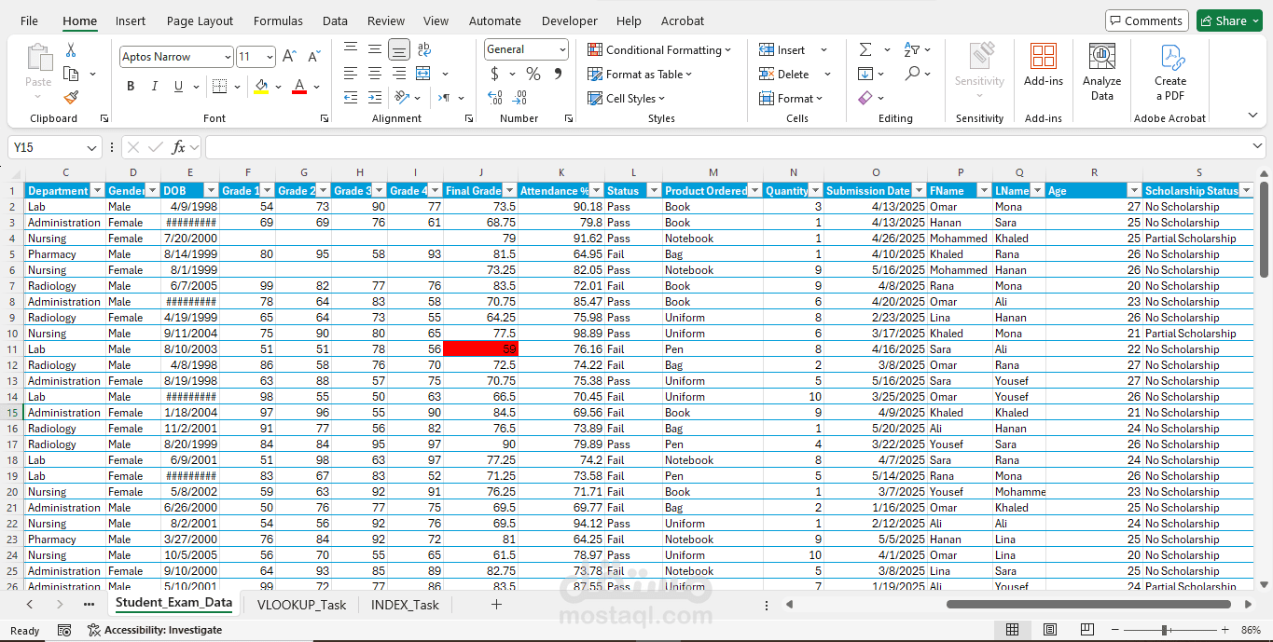Switch to the VLOOKUP_Task sheet tab

[301, 605]
